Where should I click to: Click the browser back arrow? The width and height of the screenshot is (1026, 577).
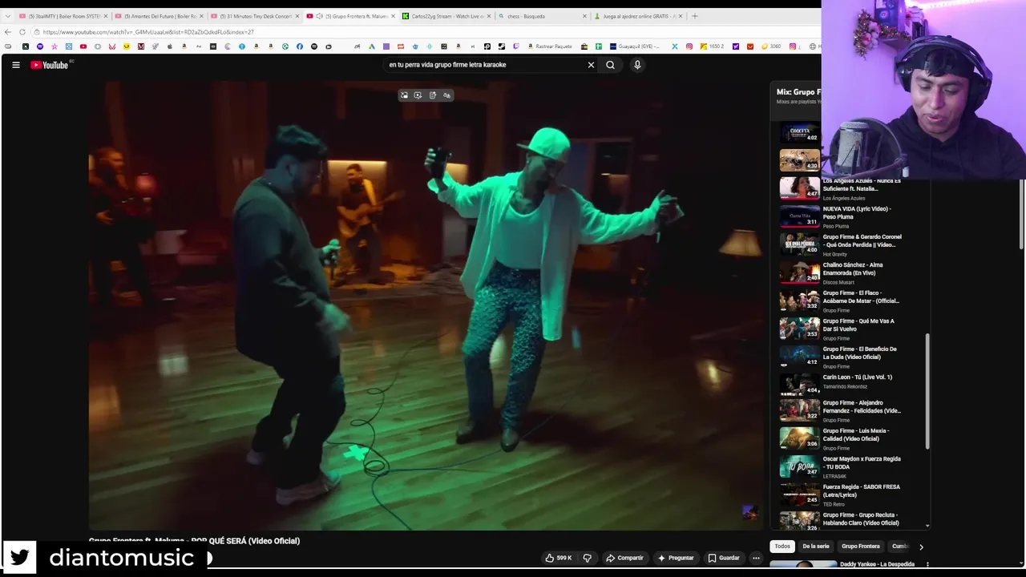8,32
